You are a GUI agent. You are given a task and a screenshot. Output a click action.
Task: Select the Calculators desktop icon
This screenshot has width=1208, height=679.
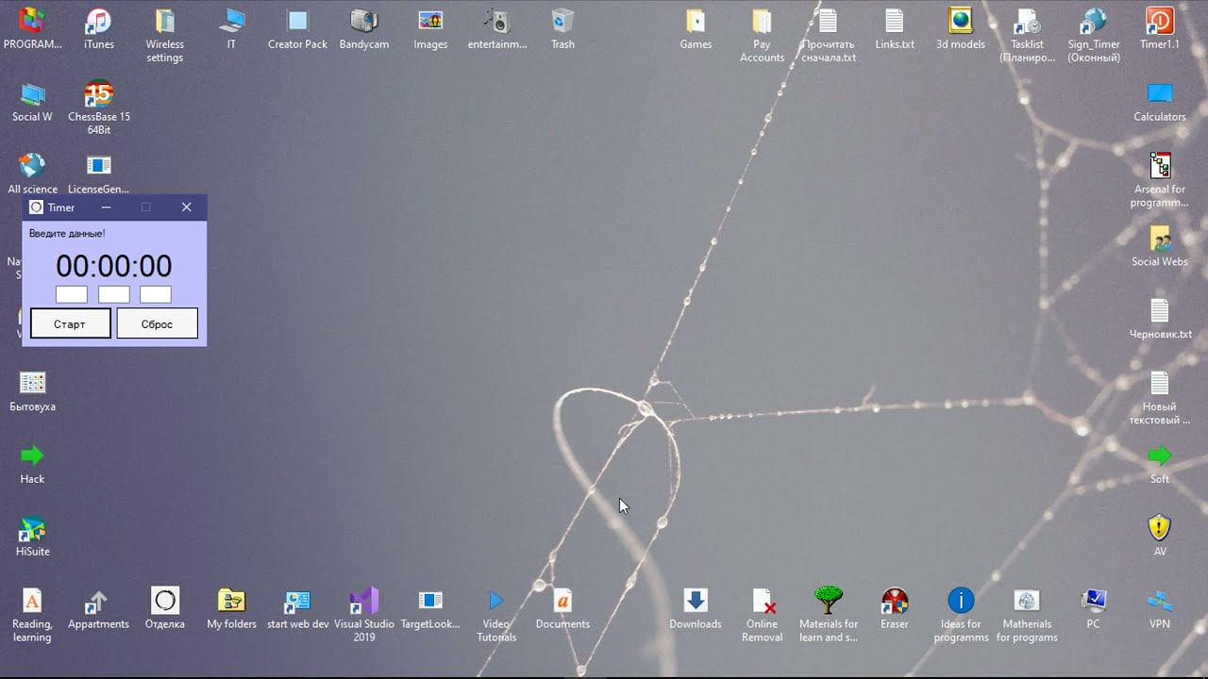pos(1159,93)
